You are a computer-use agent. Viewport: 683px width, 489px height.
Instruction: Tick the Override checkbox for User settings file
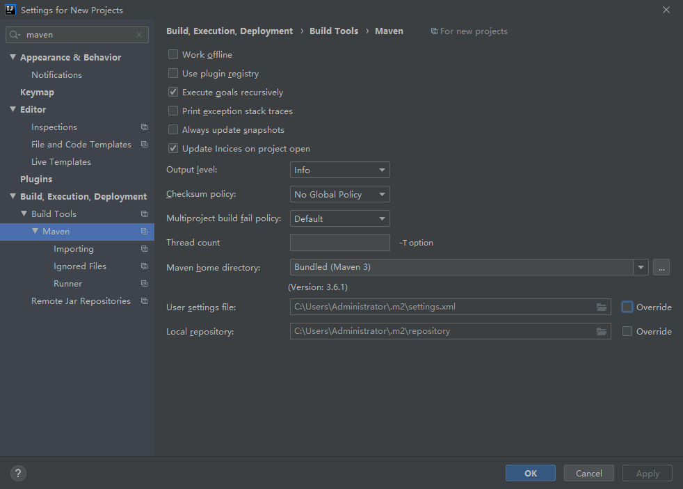pos(627,307)
